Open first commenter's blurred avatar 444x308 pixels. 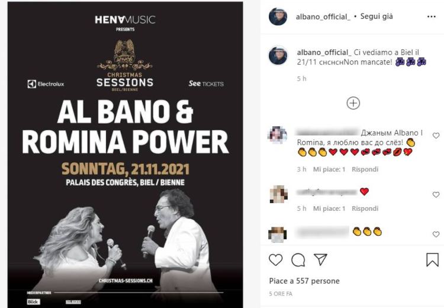(277, 134)
